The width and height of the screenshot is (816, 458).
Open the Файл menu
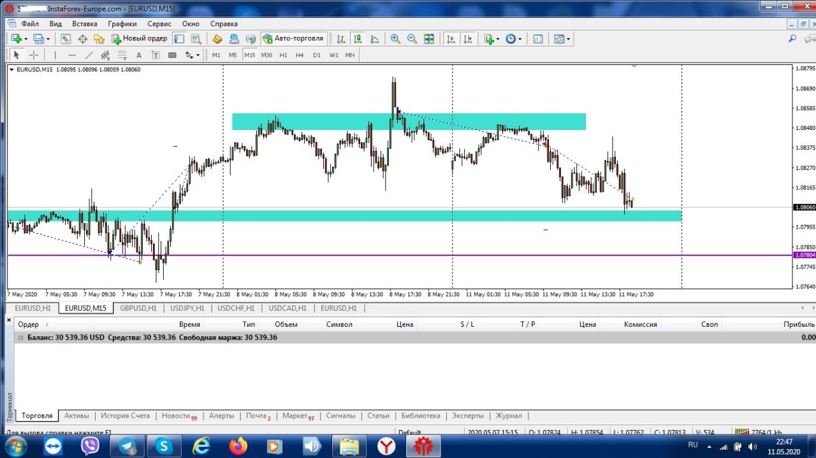(30, 24)
